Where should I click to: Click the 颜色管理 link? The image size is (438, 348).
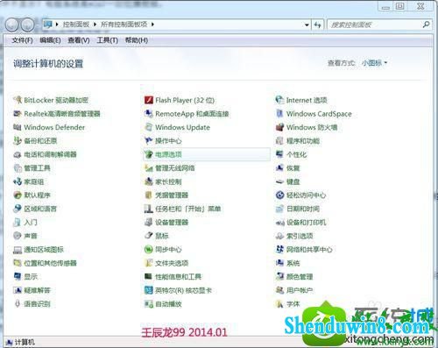[300, 276]
